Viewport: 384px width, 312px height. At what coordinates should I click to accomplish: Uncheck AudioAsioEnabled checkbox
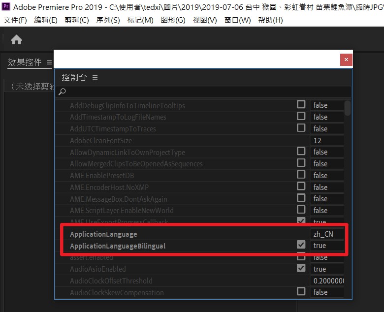click(x=301, y=268)
